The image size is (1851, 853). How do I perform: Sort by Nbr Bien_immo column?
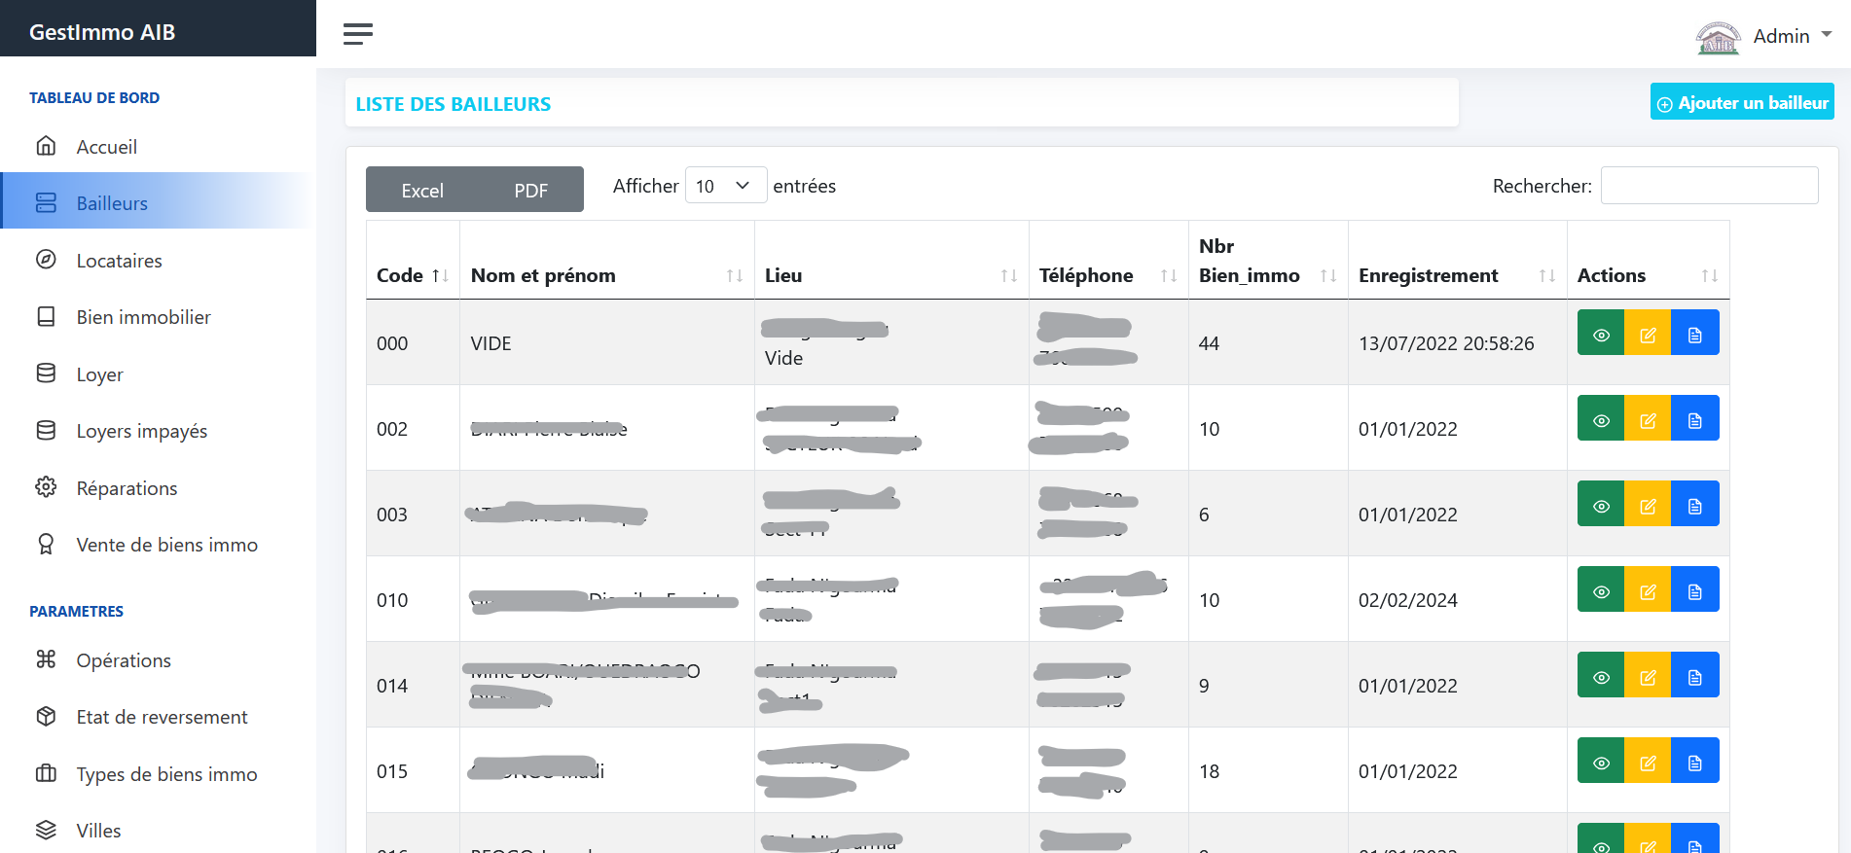pyautogui.click(x=1268, y=261)
